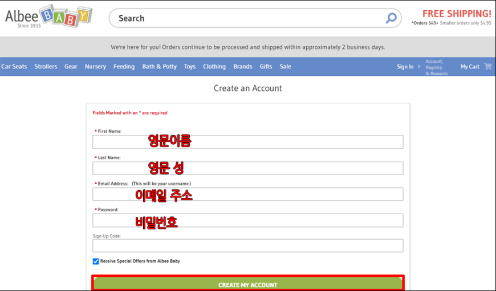Click the orders processing notice text

pyautogui.click(x=247, y=47)
